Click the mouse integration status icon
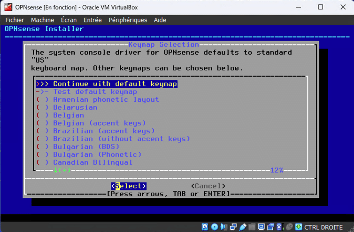Viewport: 354px width, 232px height. [289, 227]
